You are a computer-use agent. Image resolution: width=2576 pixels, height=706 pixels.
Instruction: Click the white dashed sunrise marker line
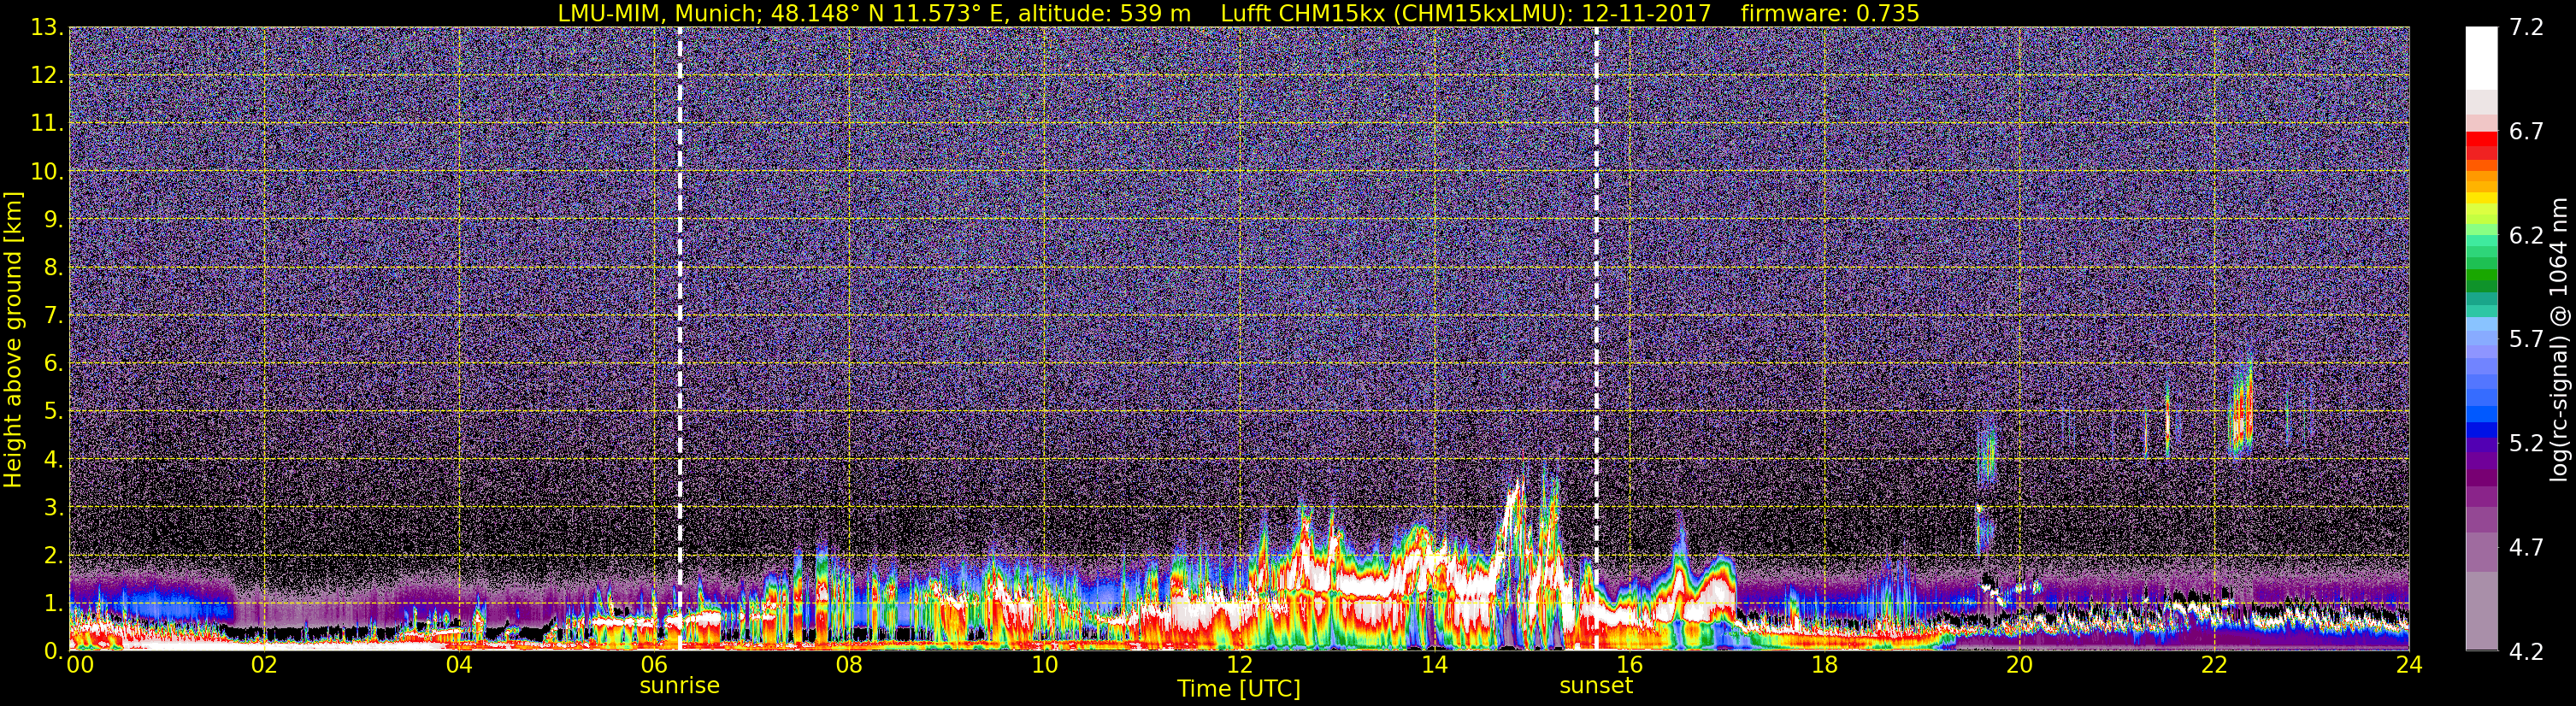click(x=680, y=340)
